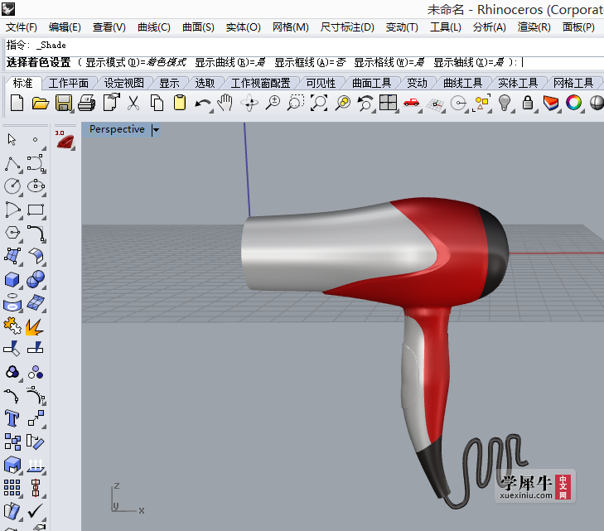Click the Undo arrow icon
604x531 pixels.
coord(203,104)
